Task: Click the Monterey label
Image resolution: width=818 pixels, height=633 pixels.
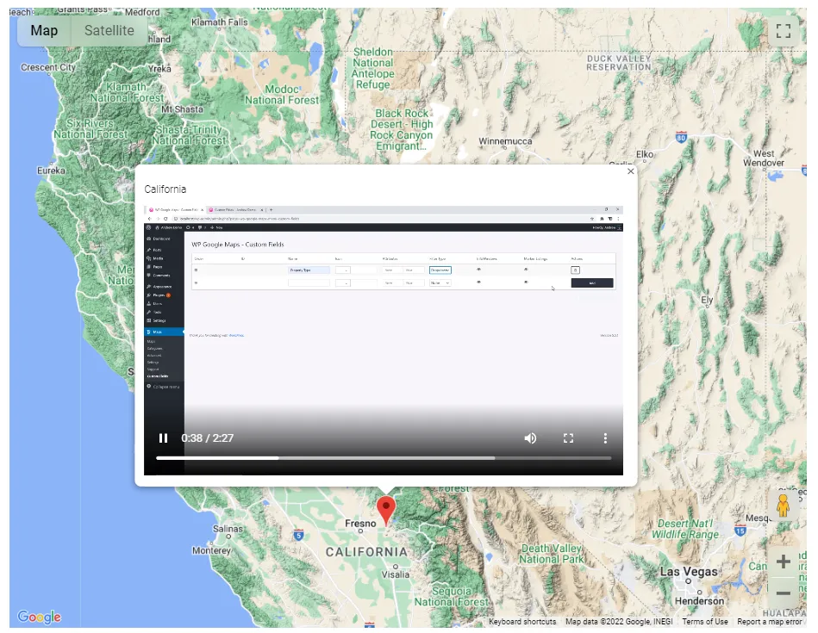Action: (211, 550)
